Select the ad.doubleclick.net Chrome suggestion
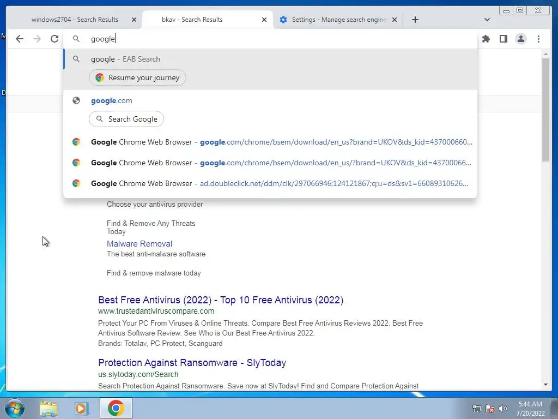The image size is (558, 419). click(x=270, y=183)
